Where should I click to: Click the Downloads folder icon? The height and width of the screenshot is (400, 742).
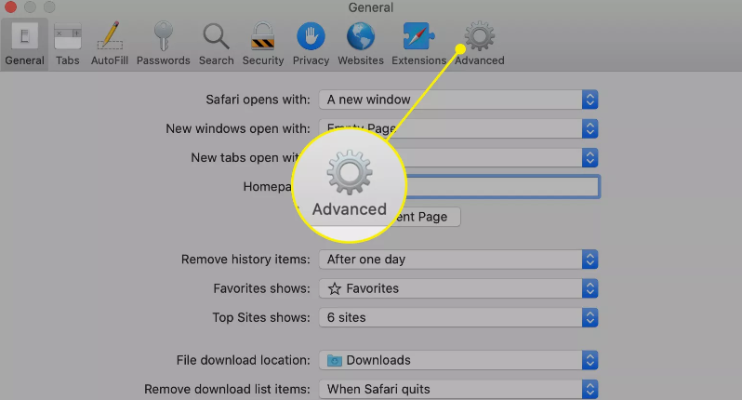335,361
